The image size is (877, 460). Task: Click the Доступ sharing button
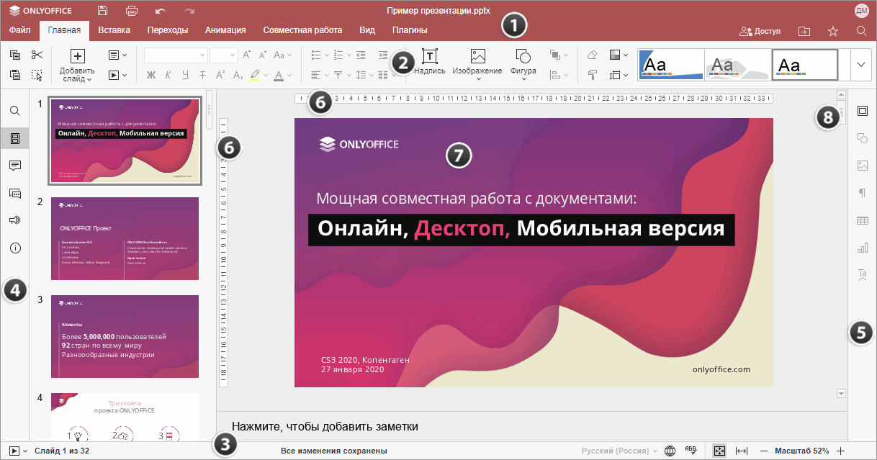pos(760,32)
